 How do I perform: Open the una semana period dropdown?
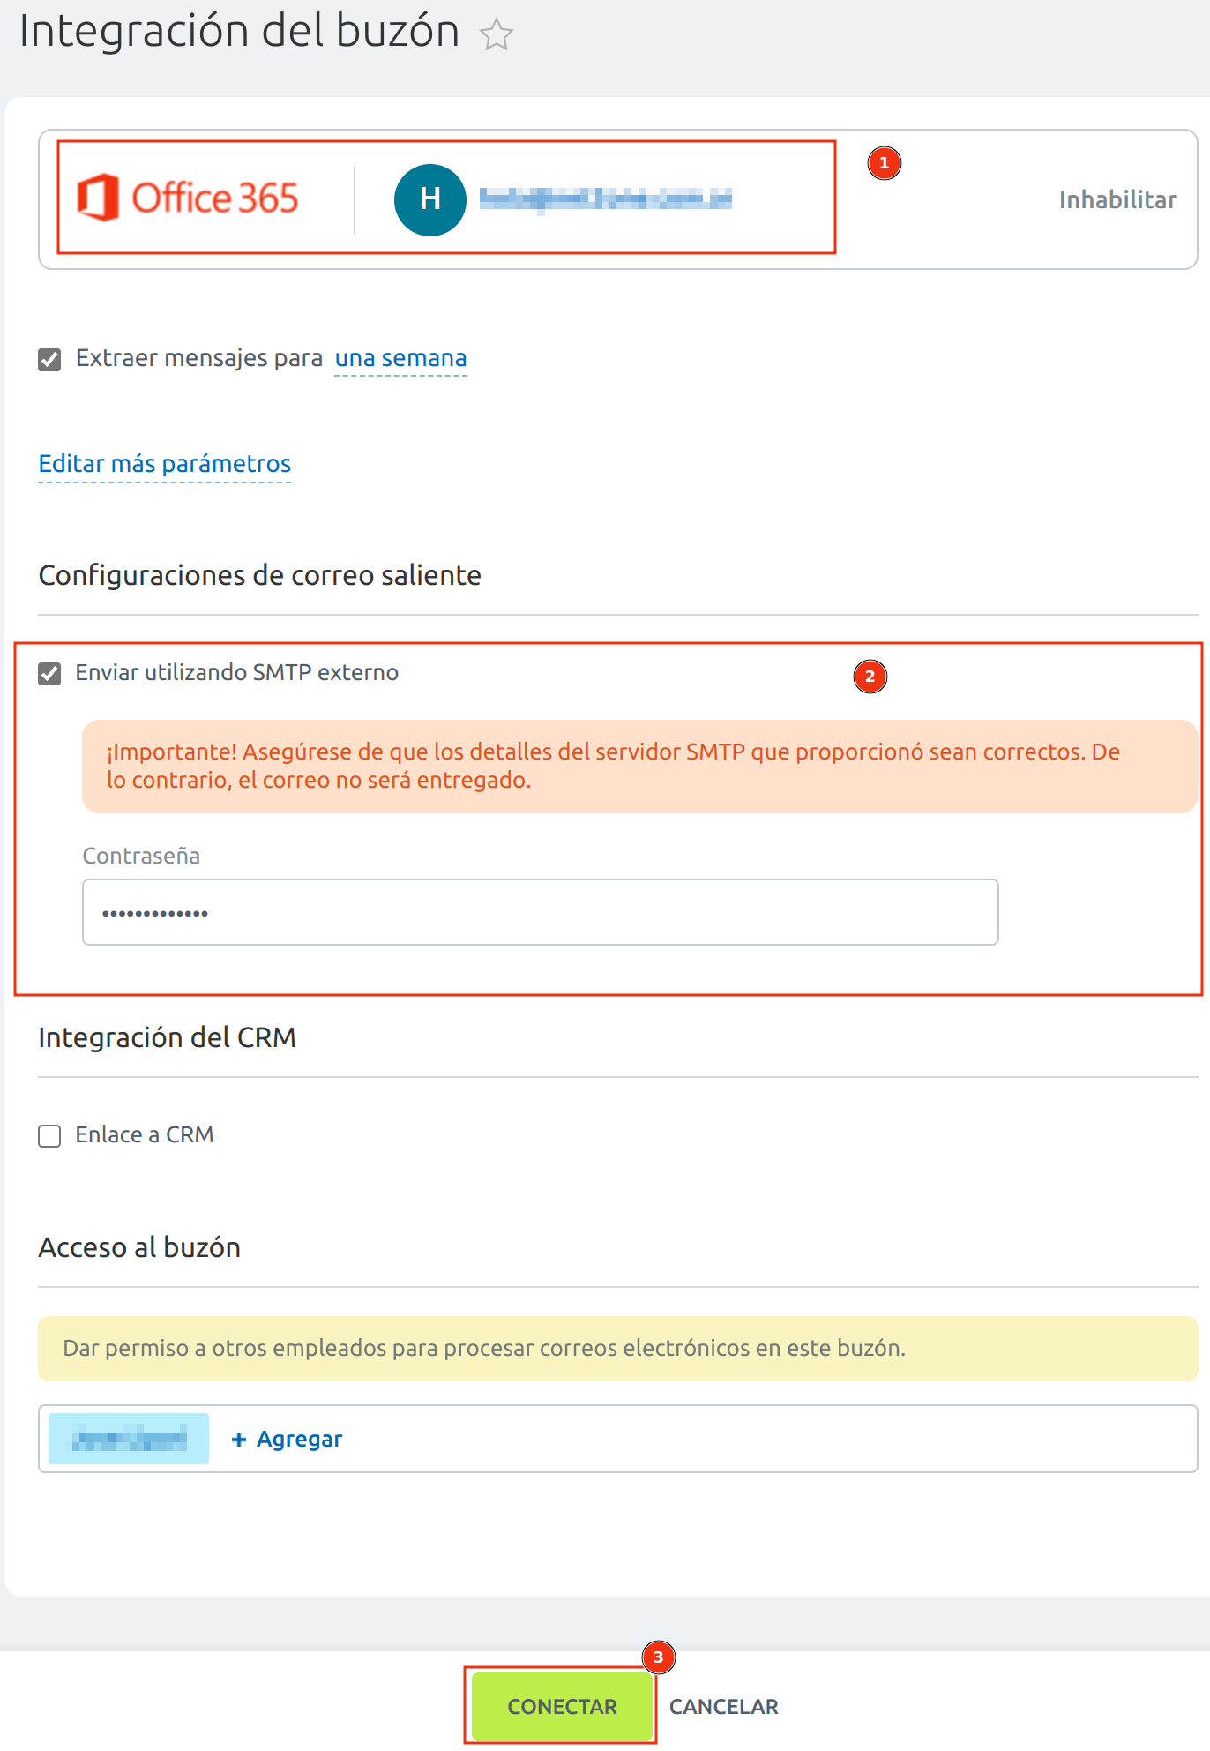400,358
